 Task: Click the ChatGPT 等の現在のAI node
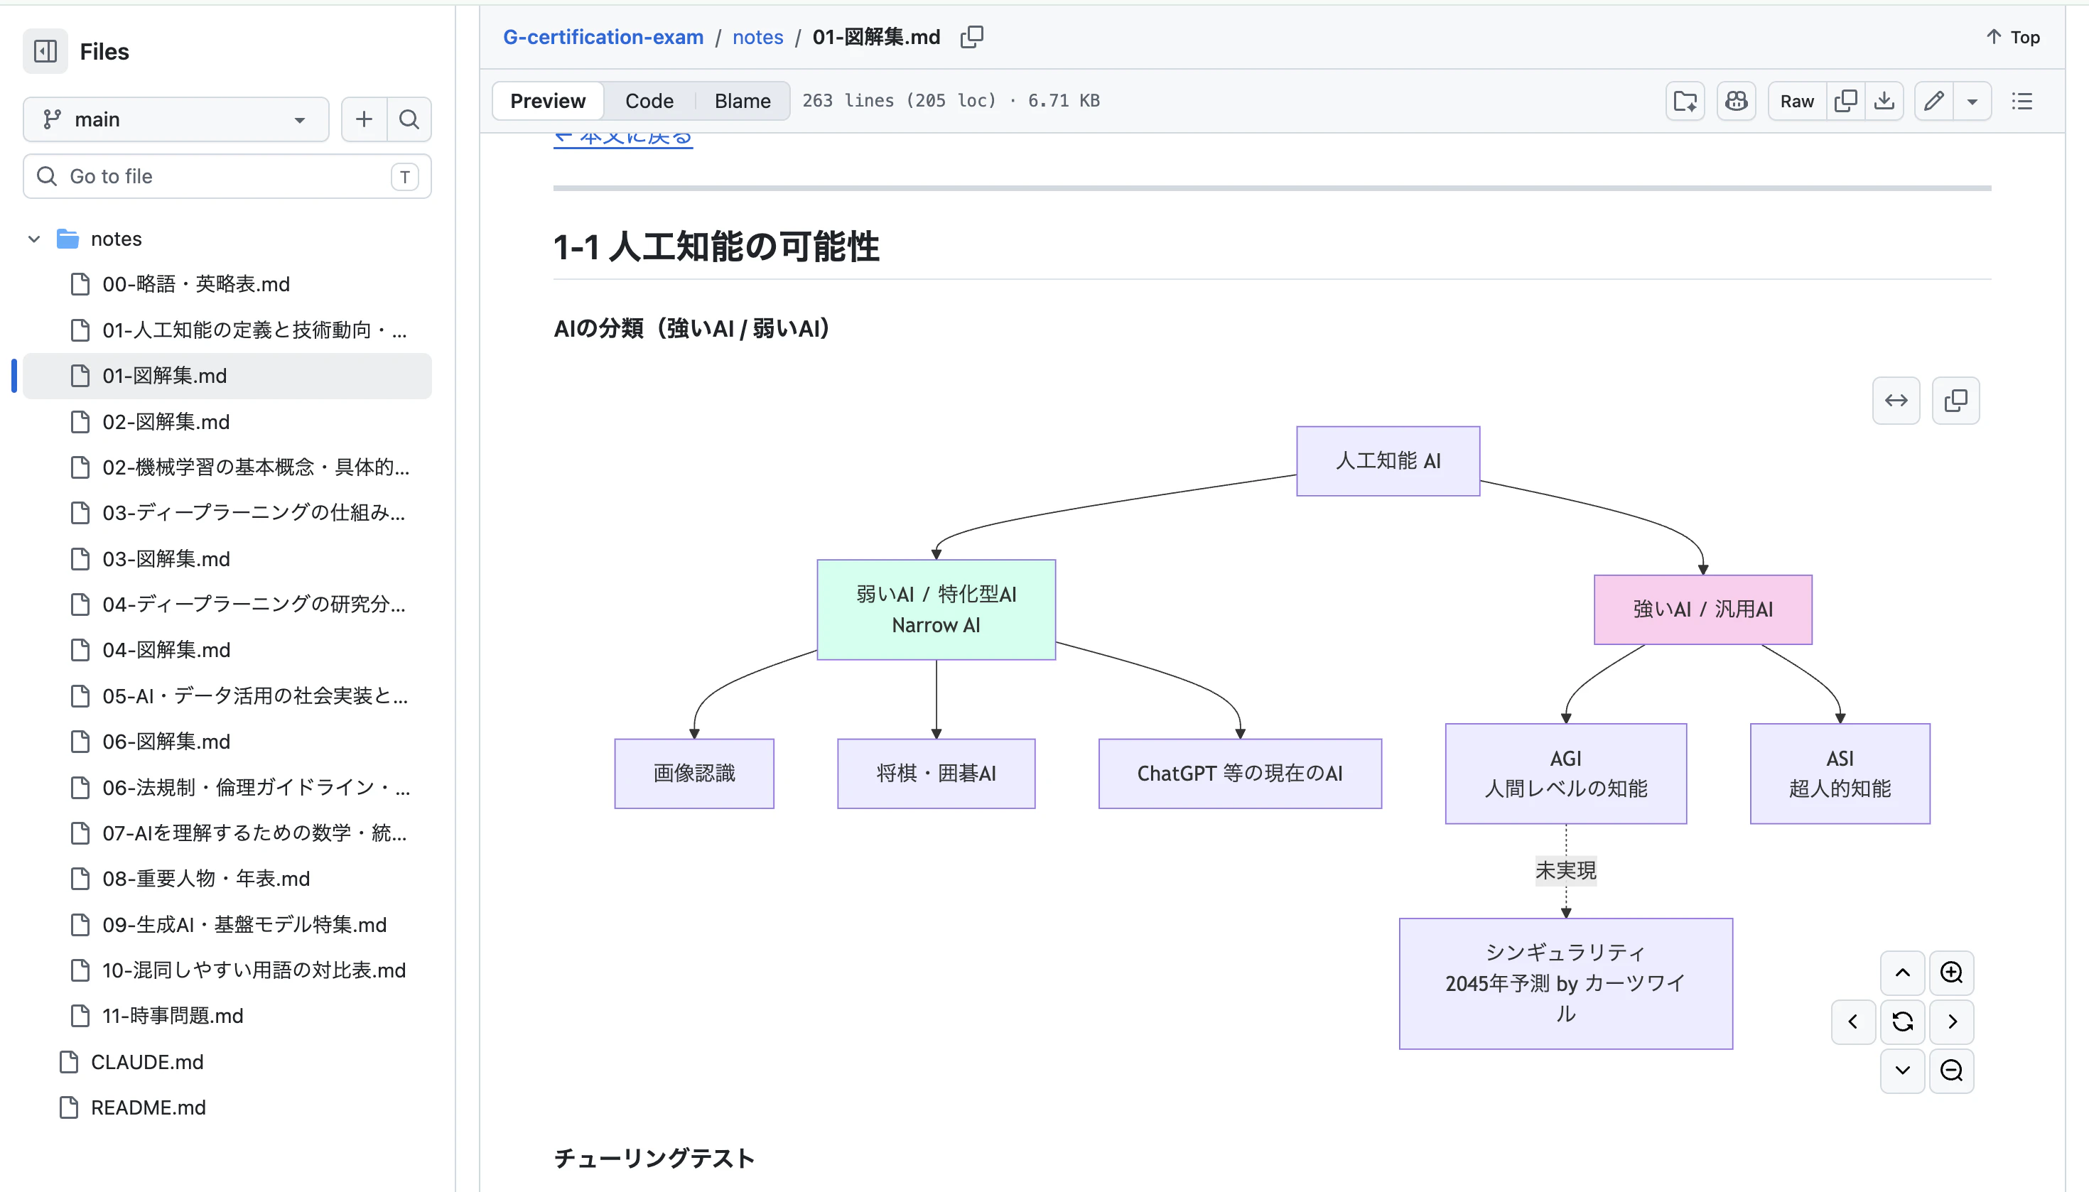tap(1240, 774)
